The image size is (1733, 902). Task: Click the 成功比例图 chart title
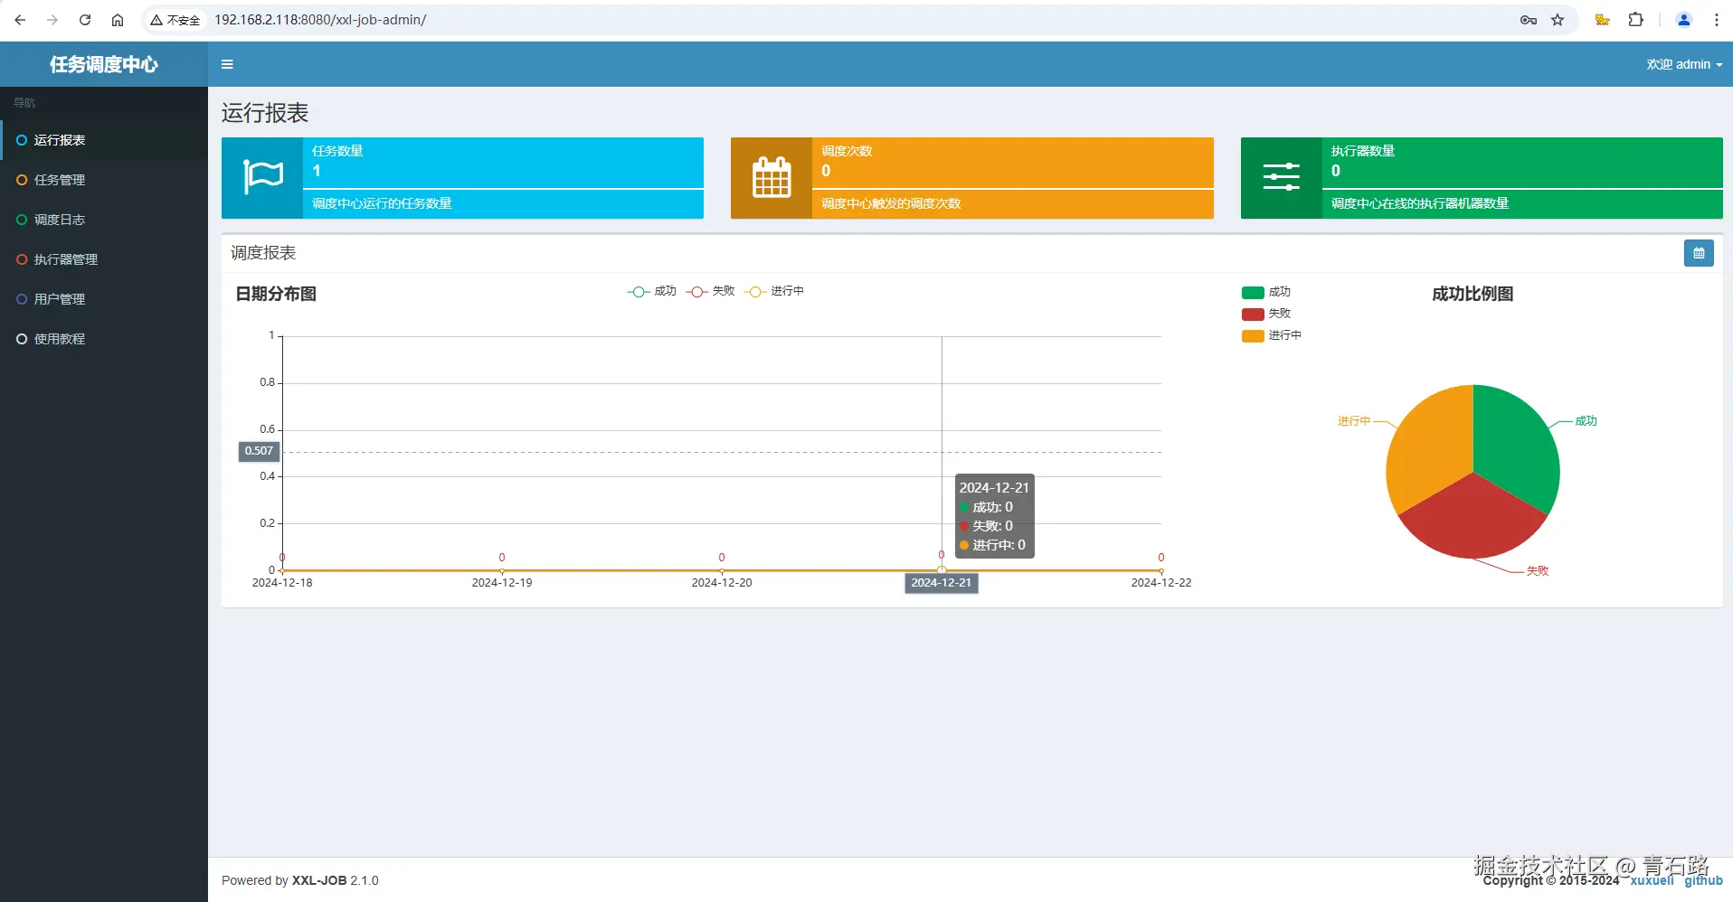tap(1473, 294)
